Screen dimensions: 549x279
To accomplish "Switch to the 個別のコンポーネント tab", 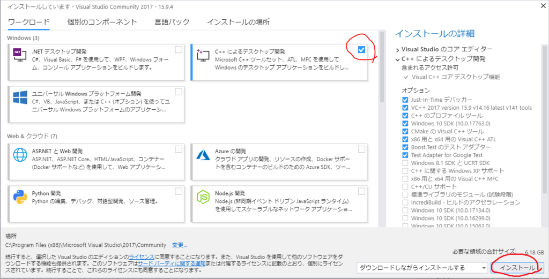I will [x=102, y=22].
